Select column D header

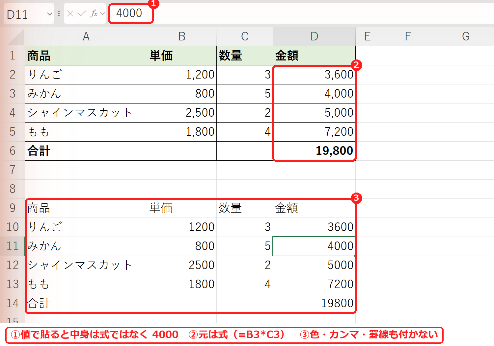click(314, 36)
